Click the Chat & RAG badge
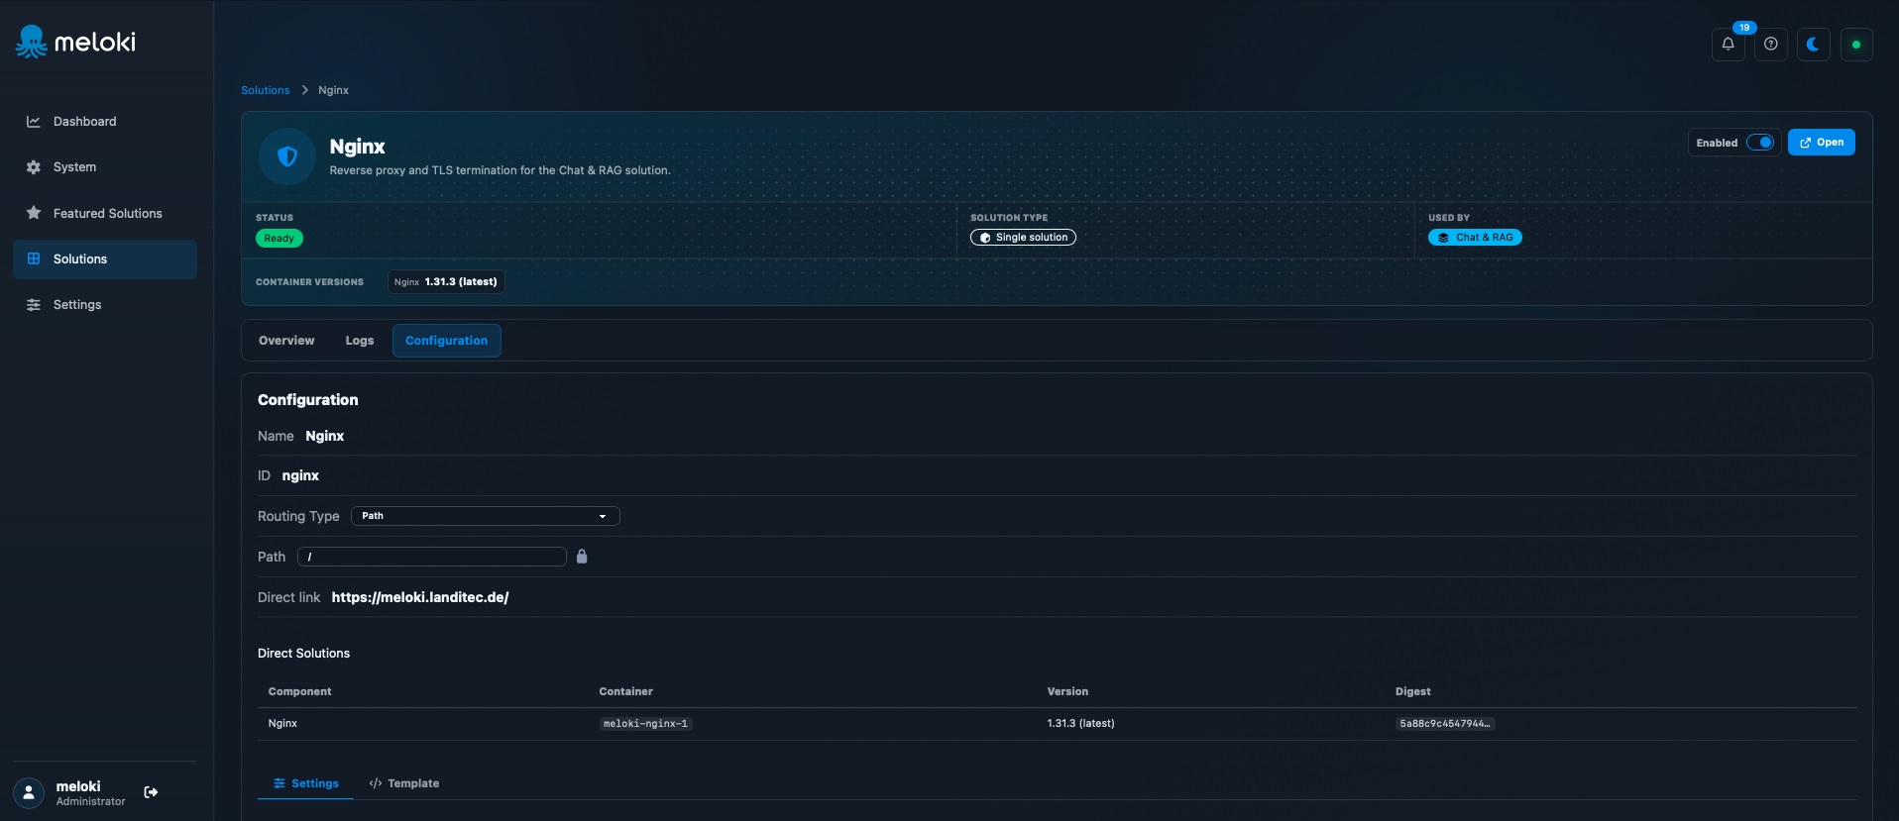The image size is (1899, 821). click(x=1475, y=238)
